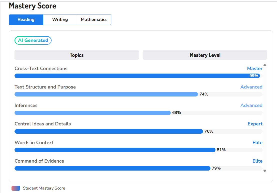This screenshot has height=193, width=277.
Task: Switch to the Writing tab
Action: pyautogui.click(x=60, y=19)
